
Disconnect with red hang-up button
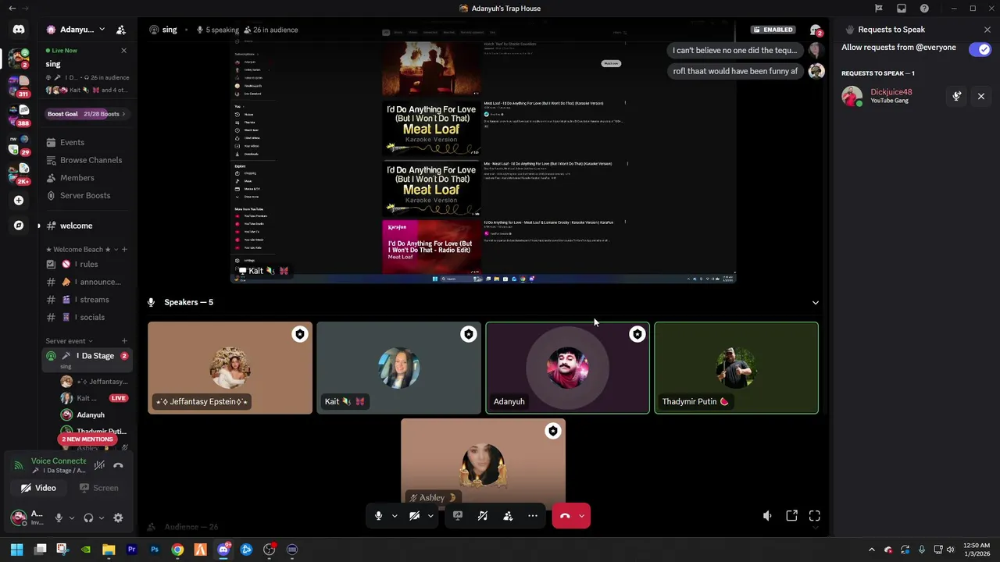(565, 516)
